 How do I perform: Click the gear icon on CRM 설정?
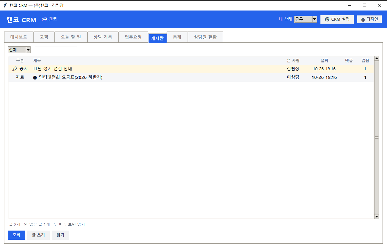pyautogui.click(x=327, y=19)
